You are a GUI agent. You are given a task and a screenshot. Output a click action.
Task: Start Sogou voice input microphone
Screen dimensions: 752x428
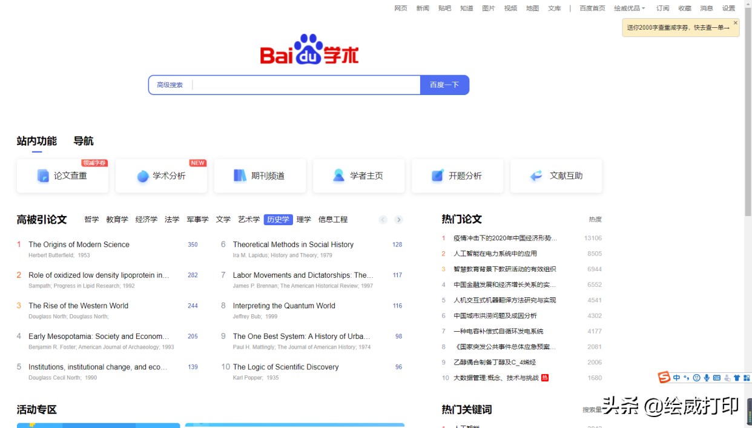pos(707,378)
